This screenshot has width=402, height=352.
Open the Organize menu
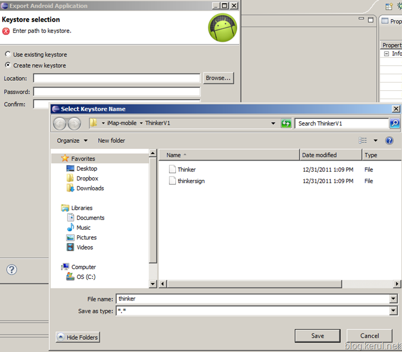coord(72,141)
